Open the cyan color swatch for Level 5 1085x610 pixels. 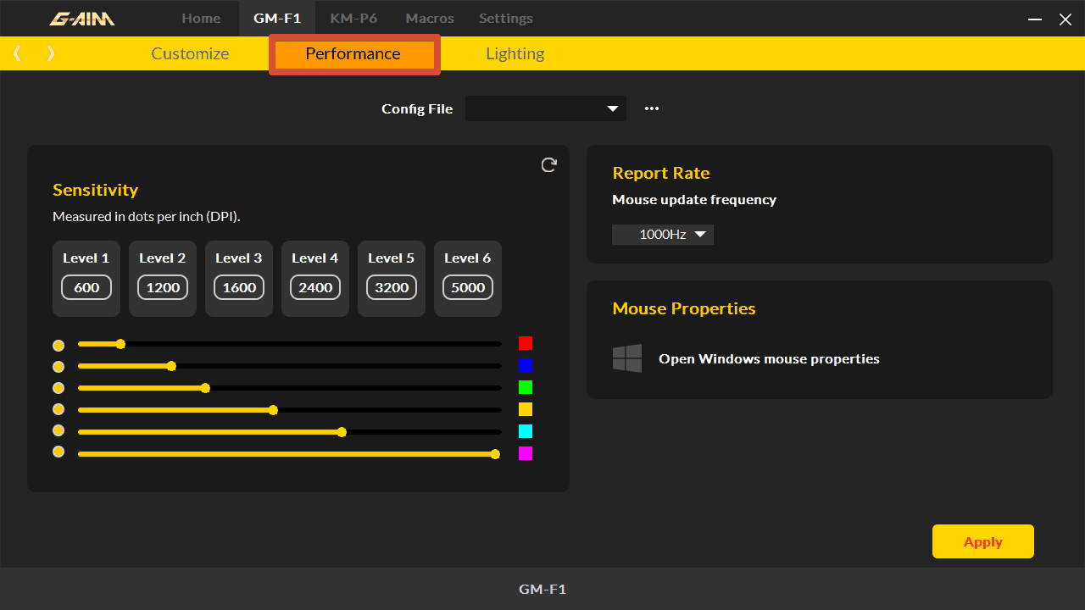point(526,431)
